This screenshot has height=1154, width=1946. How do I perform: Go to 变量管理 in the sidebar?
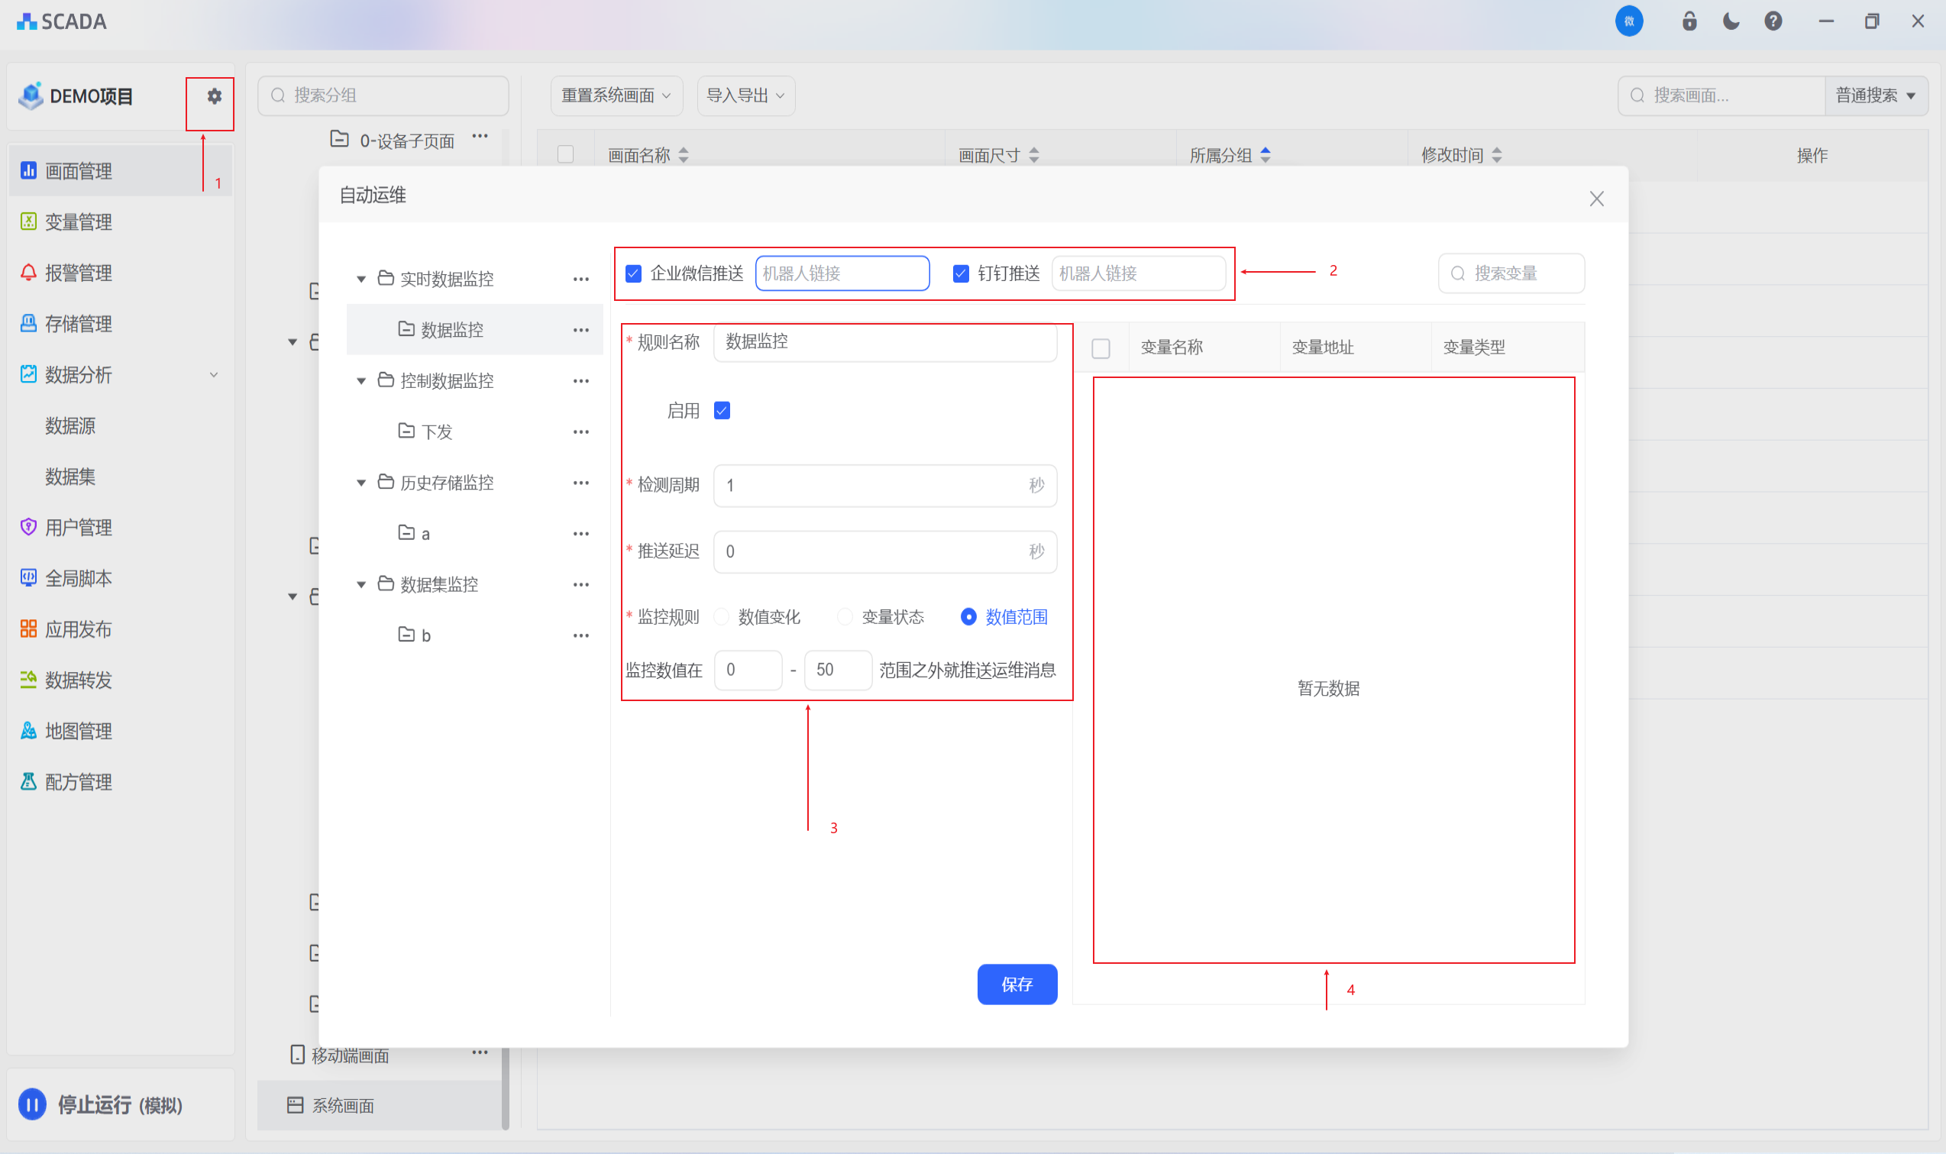pyautogui.click(x=78, y=222)
